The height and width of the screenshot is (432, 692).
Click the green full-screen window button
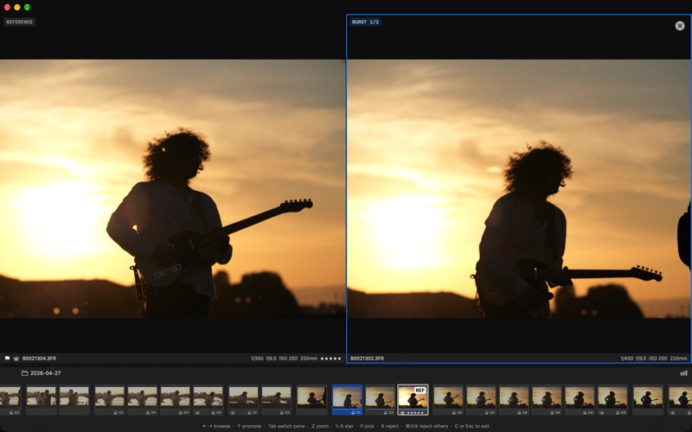pyautogui.click(x=27, y=7)
